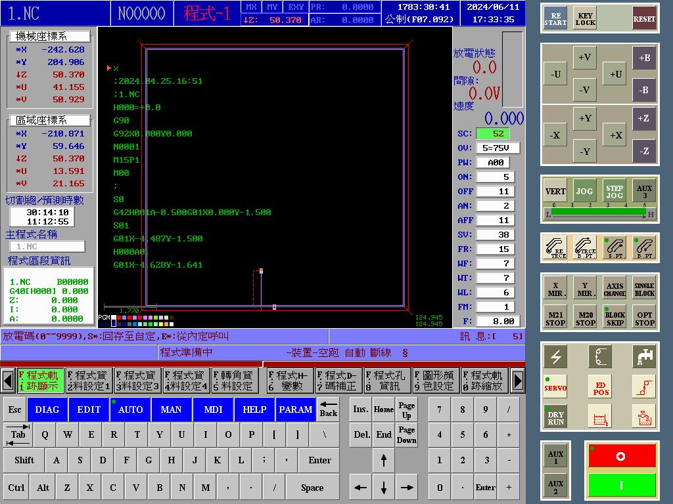Toggle the S.PT. start point icon

coord(615,247)
